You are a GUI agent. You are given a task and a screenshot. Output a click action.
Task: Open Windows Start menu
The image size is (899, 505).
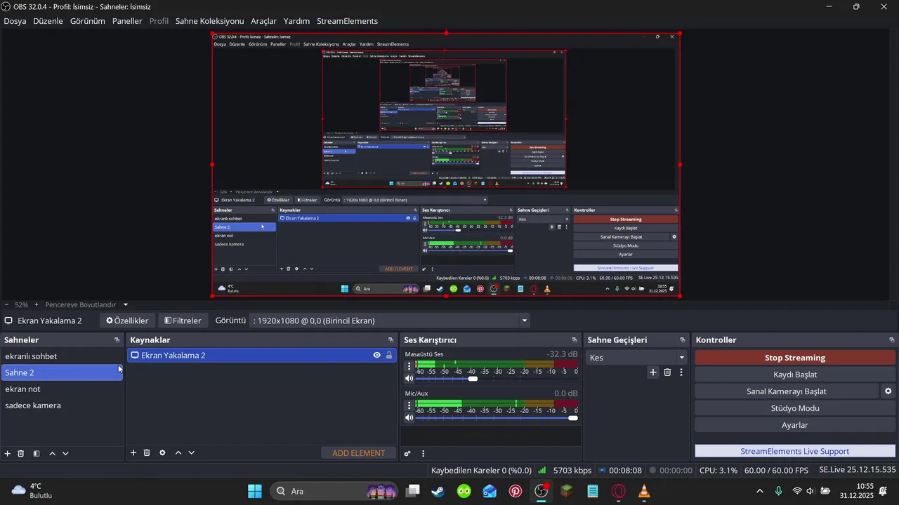254,491
